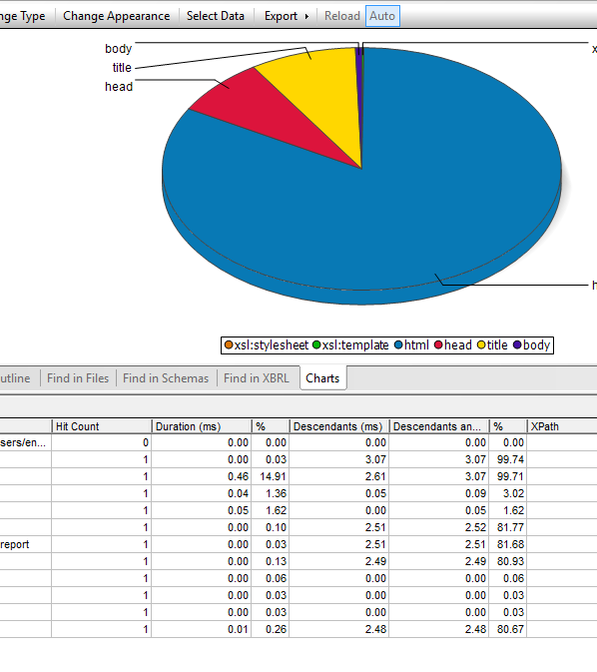Expand the Export dropdown arrow
Image resolution: width=597 pixels, height=672 pixels.
(x=306, y=16)
